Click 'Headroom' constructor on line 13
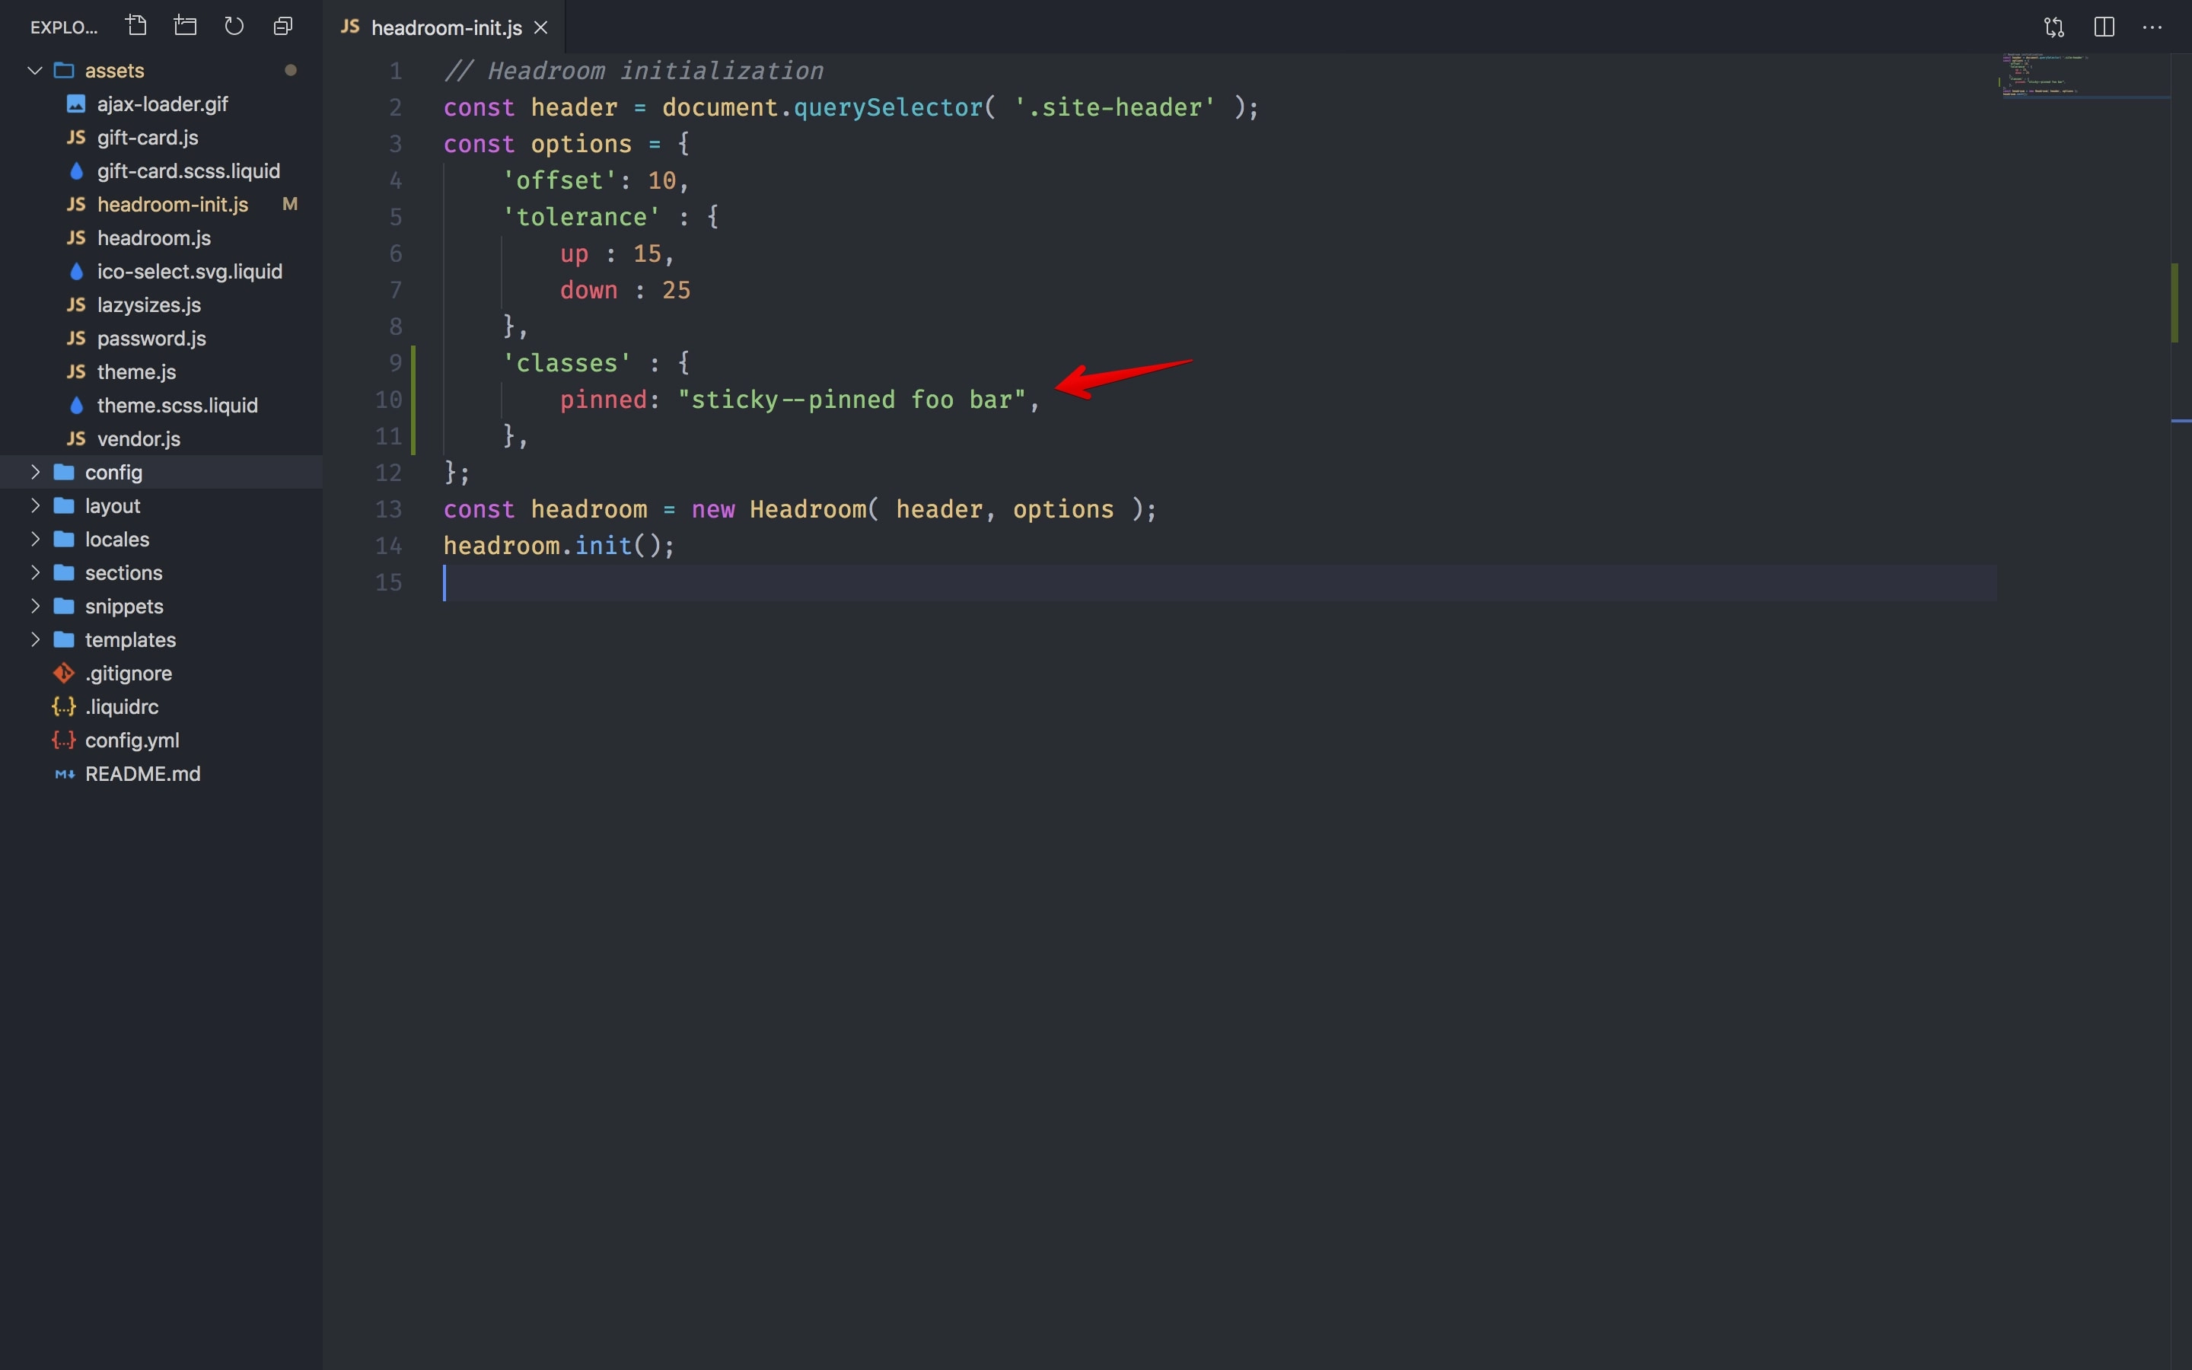2192x1370 pixels. 807,509
